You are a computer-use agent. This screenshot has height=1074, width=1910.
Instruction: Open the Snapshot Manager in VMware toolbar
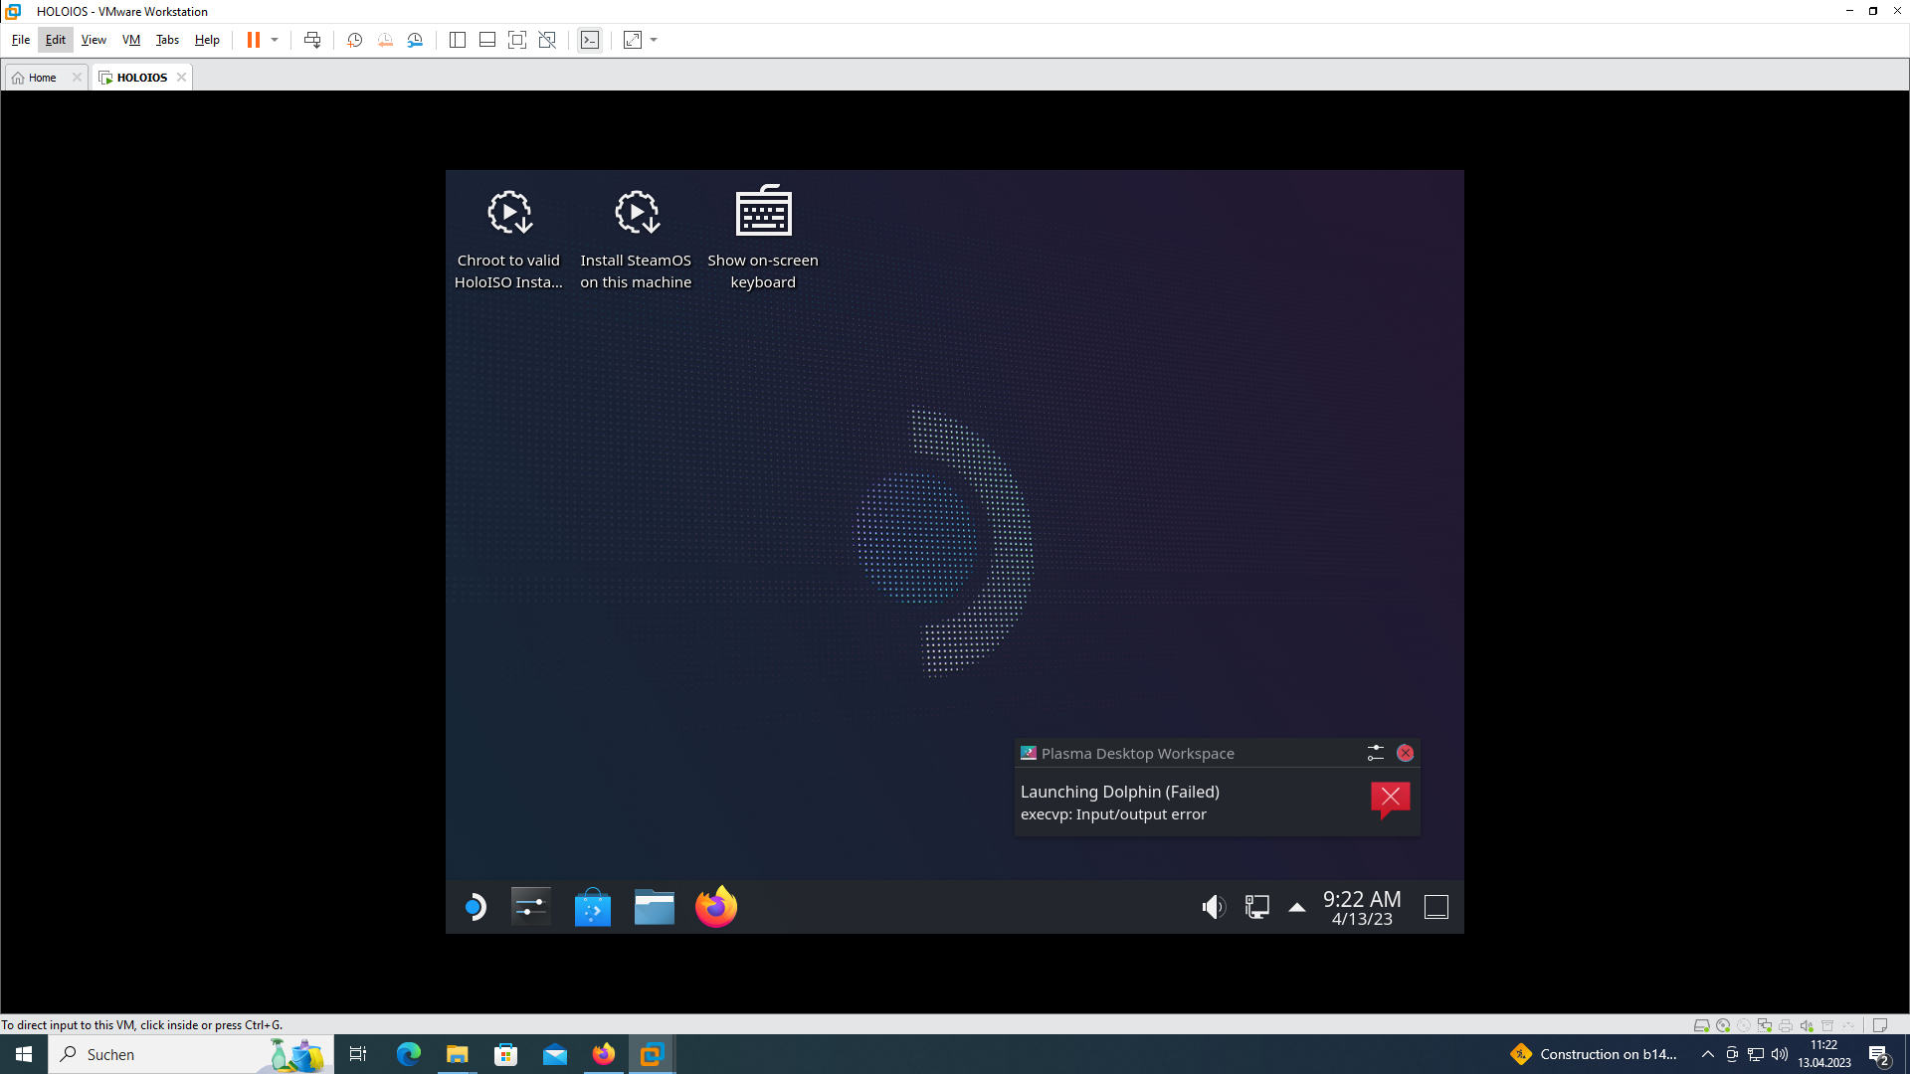coord(415,40)
